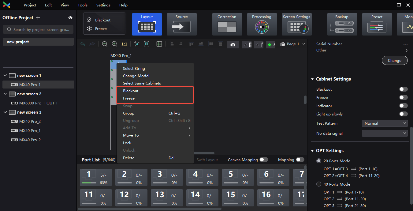The image size is (413, 211).
Task: Click the align bottom icon
Action: click(201, 44)
